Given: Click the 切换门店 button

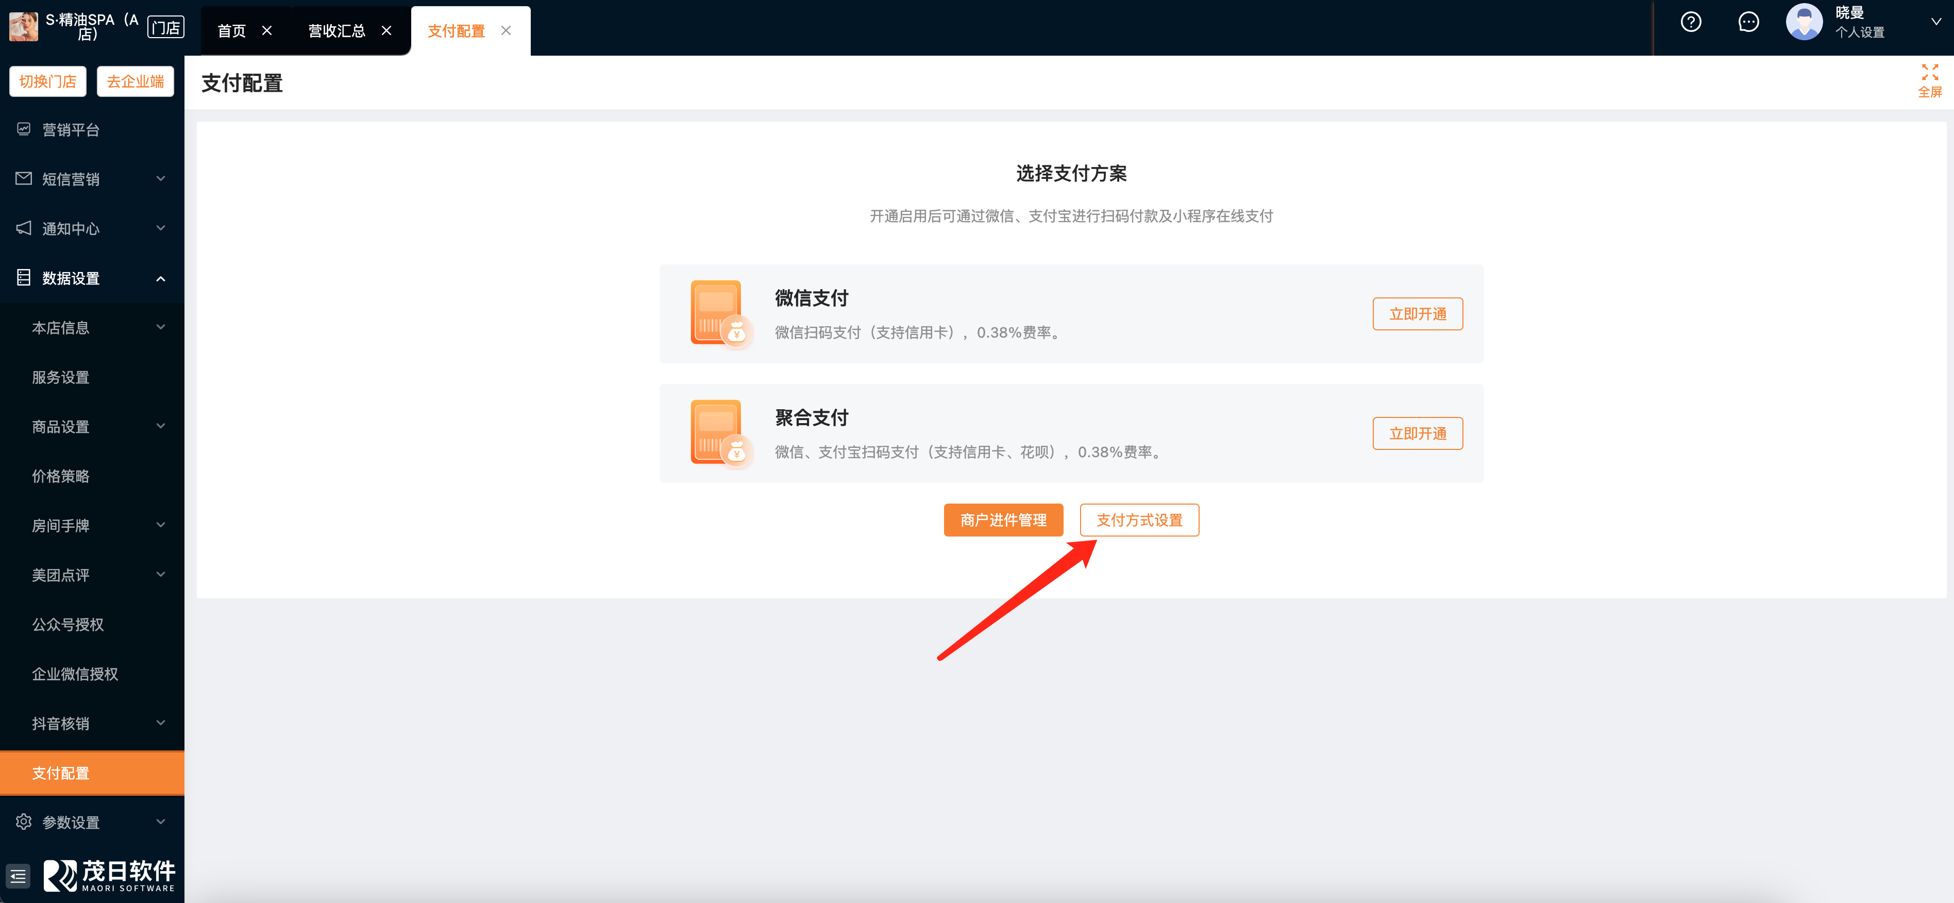Looking at the screenshot, I should coord(48,81).
